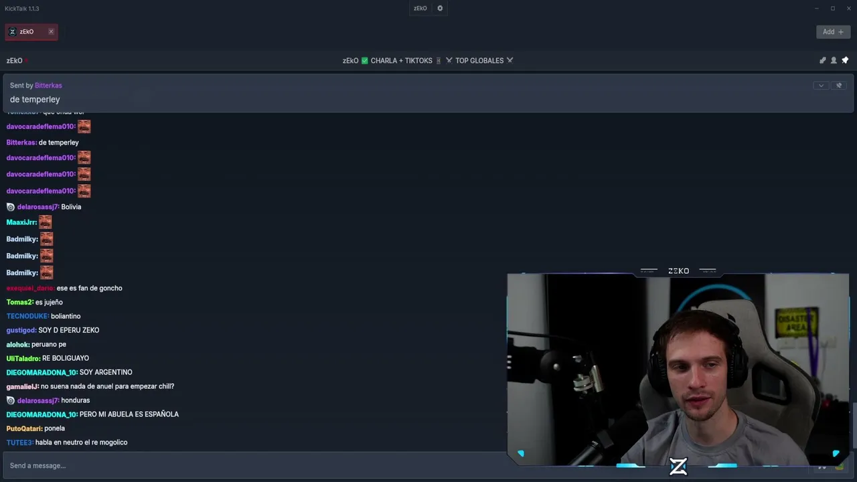This screenshot has height=482, width=857.
Task: Click Bitterkas username in the chat list
Action: click(x=21, y=143)
